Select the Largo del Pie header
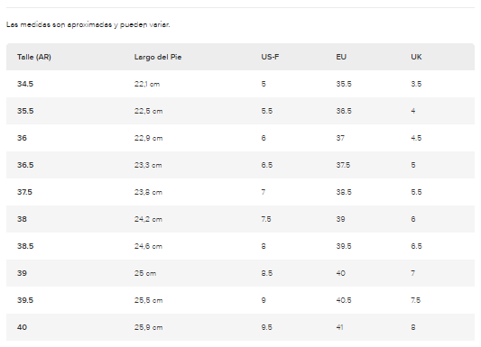 point(158,58)
